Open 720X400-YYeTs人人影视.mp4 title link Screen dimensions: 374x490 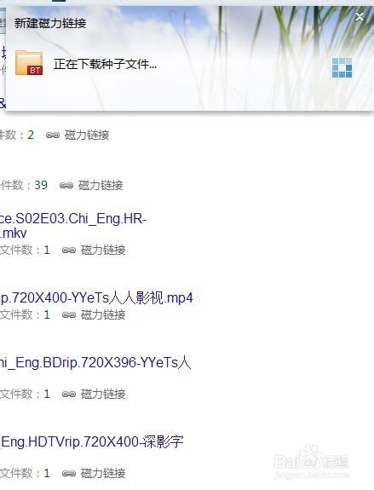click(x=96, y=297)
